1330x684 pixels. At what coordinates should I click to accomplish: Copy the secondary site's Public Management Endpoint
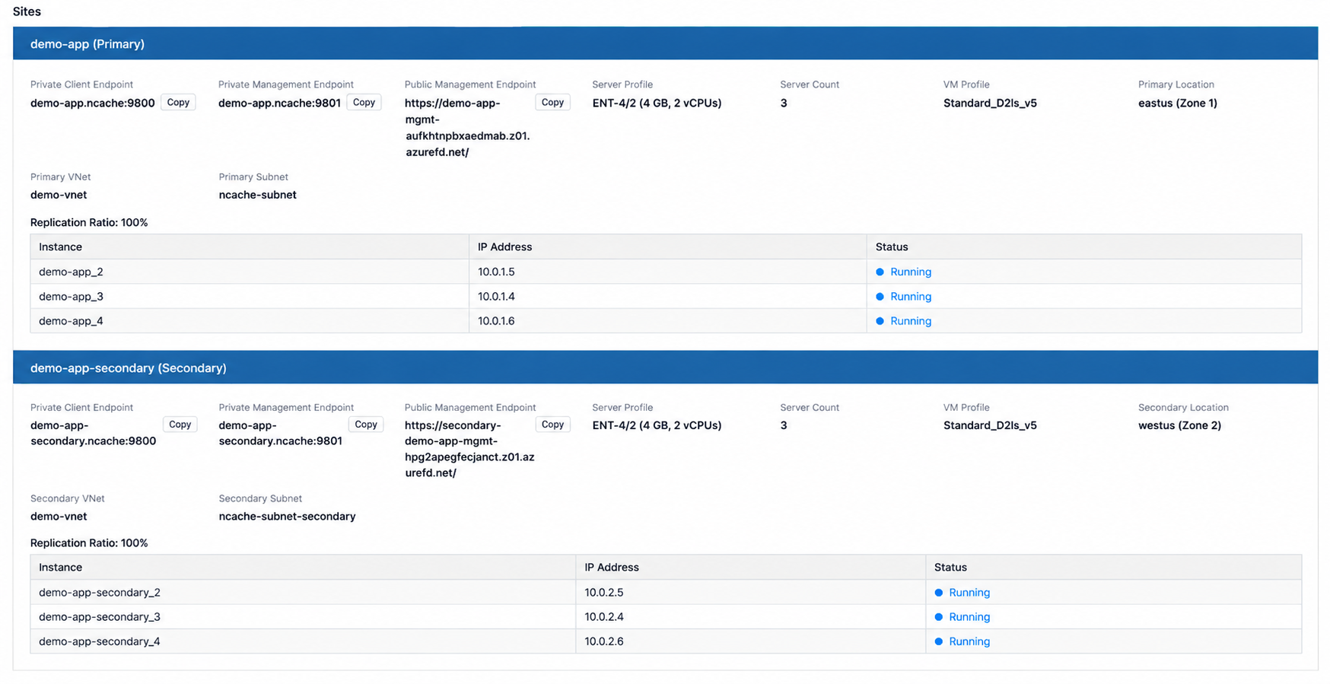pos(552,425)
